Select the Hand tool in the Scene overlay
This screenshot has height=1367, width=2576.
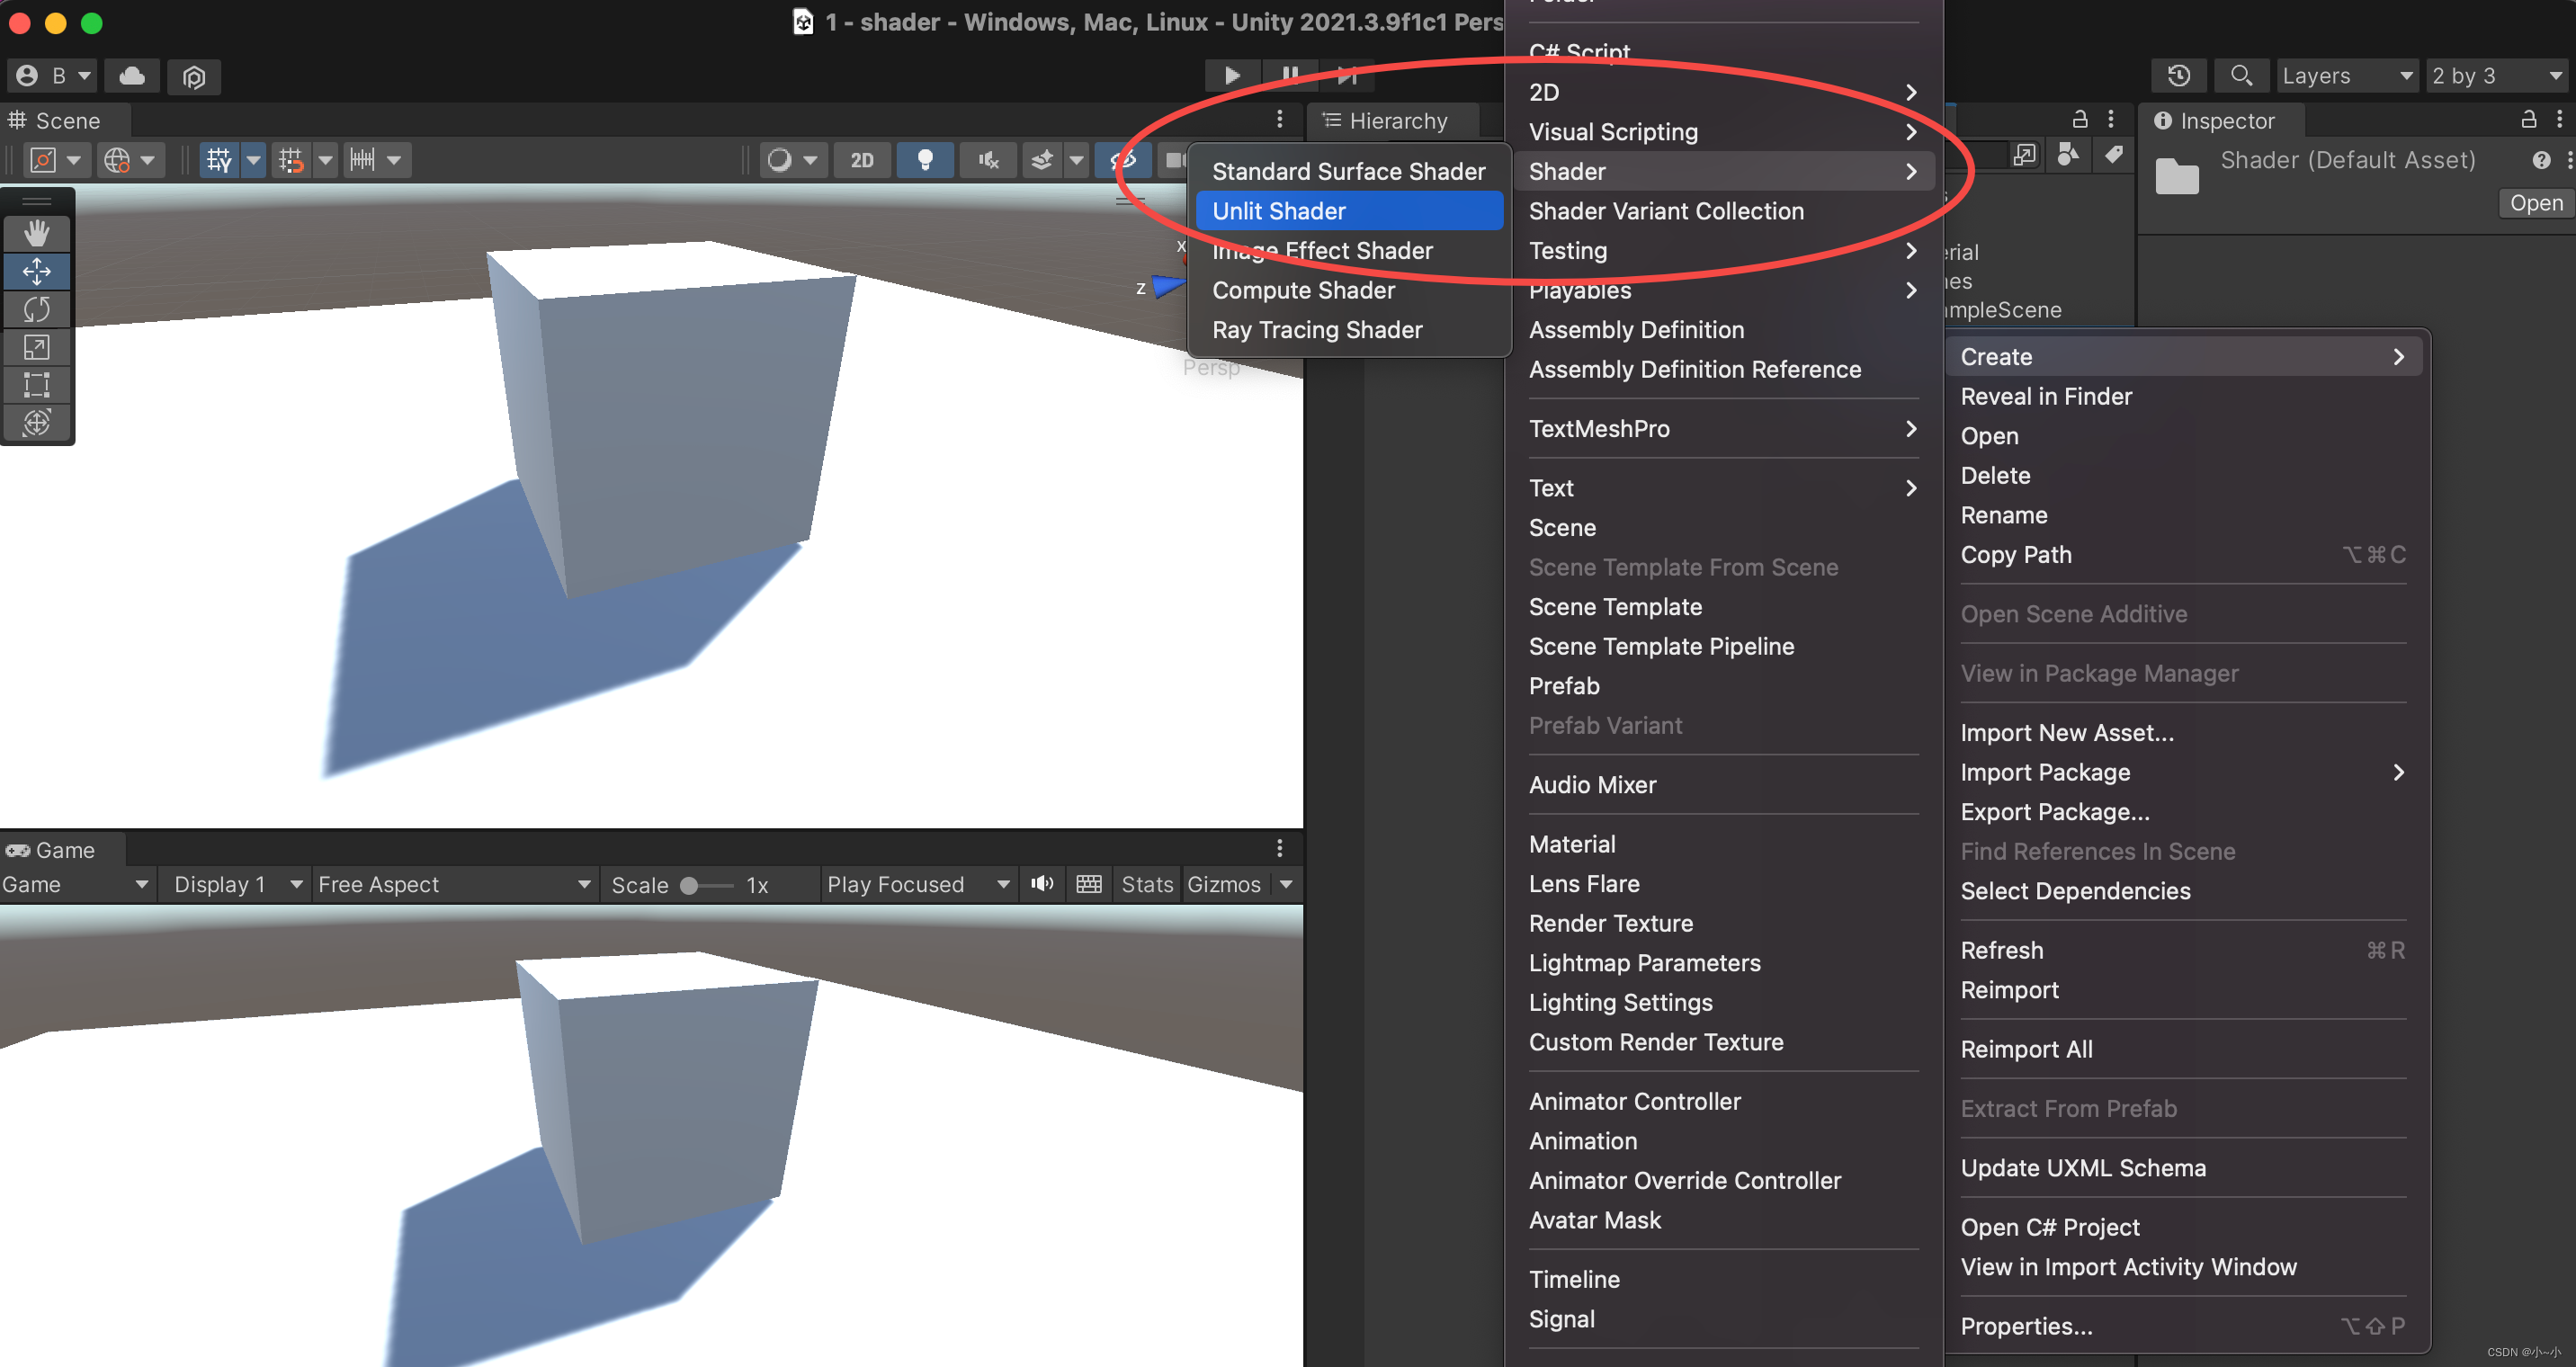(37, 232)
